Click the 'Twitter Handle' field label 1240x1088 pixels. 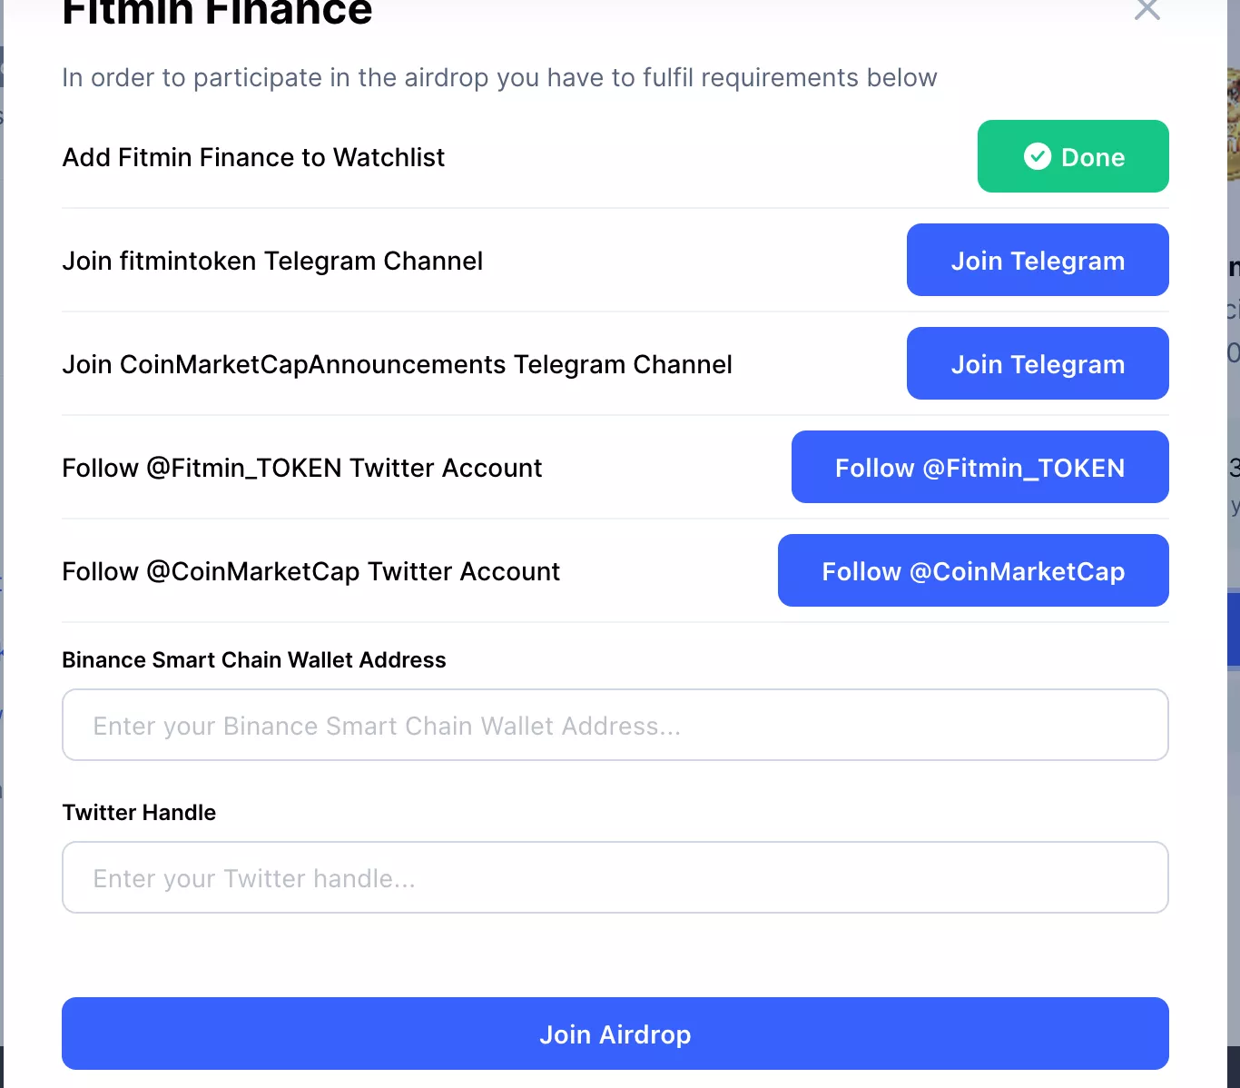tap(139, 813)
